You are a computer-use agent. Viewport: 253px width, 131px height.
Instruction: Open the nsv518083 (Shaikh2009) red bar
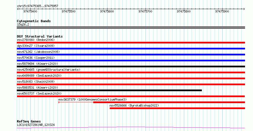tap(131, 84)
